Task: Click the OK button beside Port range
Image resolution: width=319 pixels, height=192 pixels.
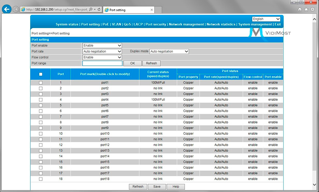Action: (x=132, y=63)
